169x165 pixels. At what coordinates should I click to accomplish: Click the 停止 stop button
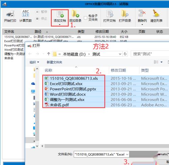click(x=41, y=19)
